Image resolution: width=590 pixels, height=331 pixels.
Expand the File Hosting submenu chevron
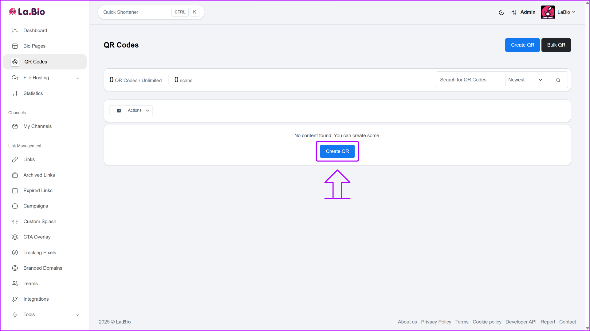78,78
